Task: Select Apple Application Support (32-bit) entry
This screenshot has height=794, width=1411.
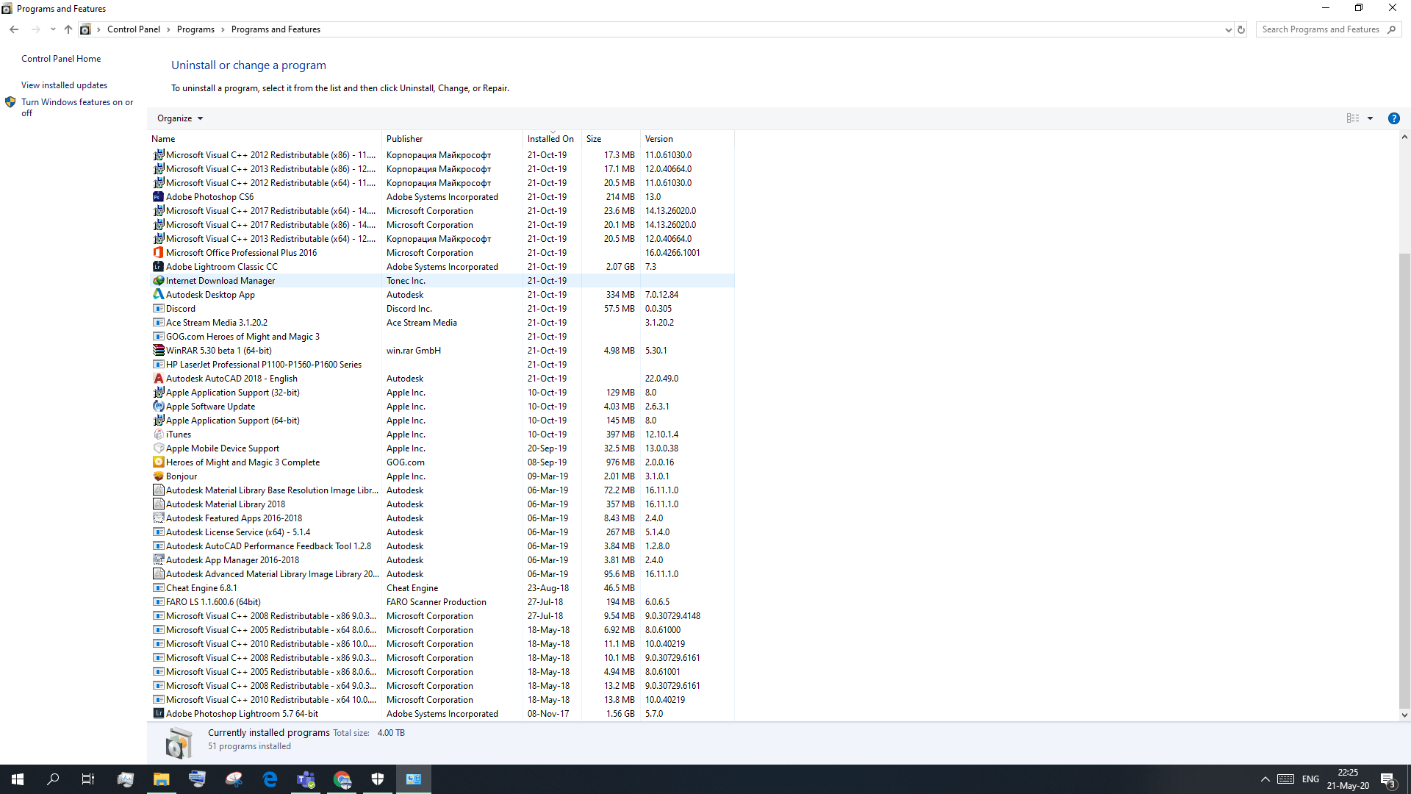Action: (441, 393)
